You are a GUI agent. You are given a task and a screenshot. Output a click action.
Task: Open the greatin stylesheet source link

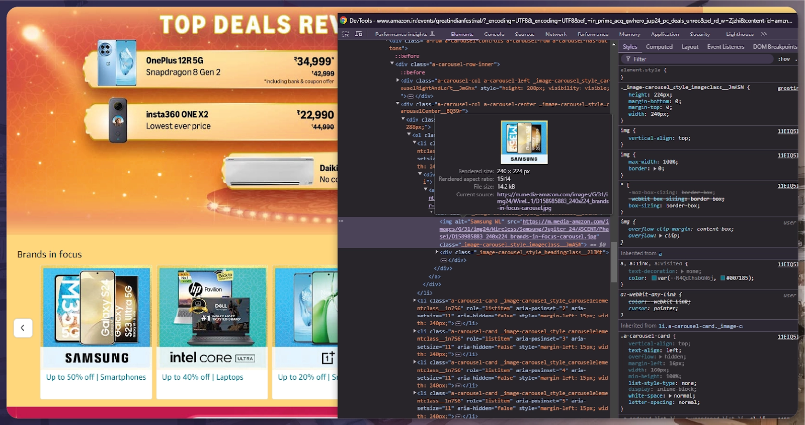coord(787,88)
